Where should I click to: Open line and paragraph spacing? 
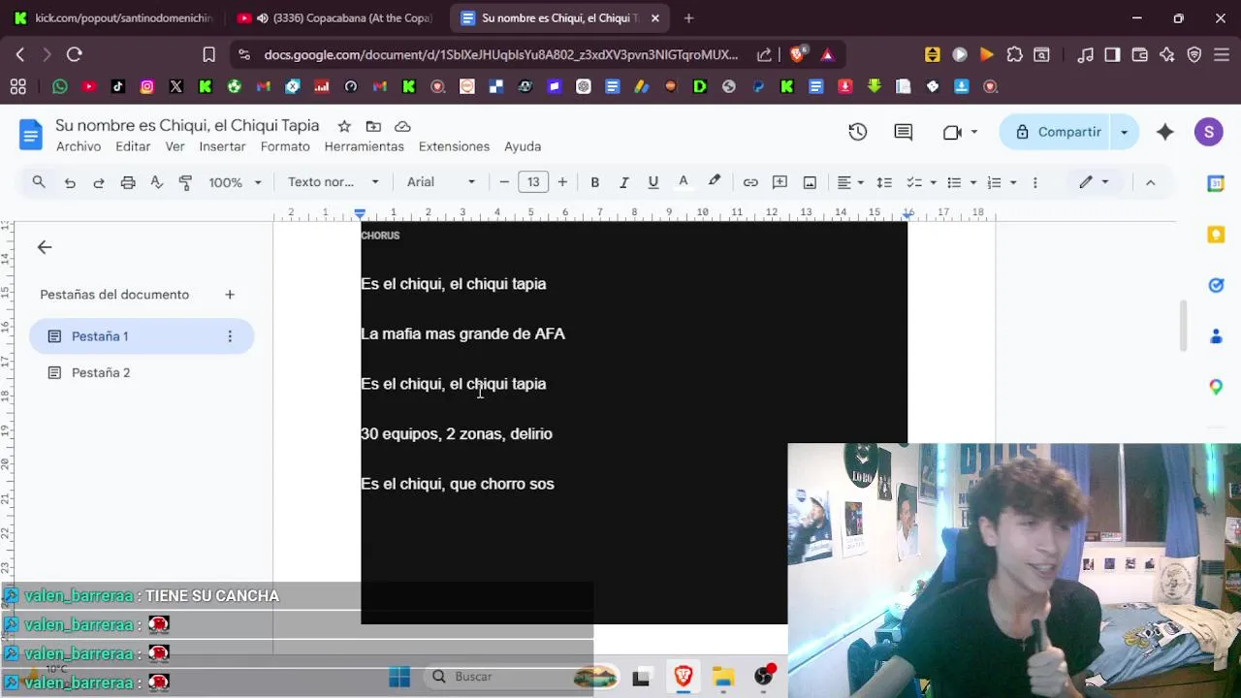click(x=884, y=182)
